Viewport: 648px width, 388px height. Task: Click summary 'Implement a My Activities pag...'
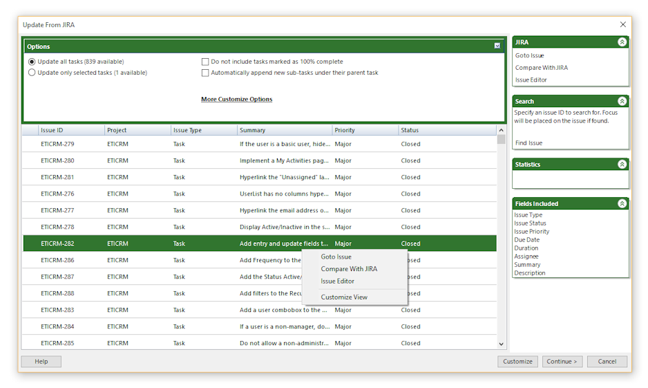point(285,161)
